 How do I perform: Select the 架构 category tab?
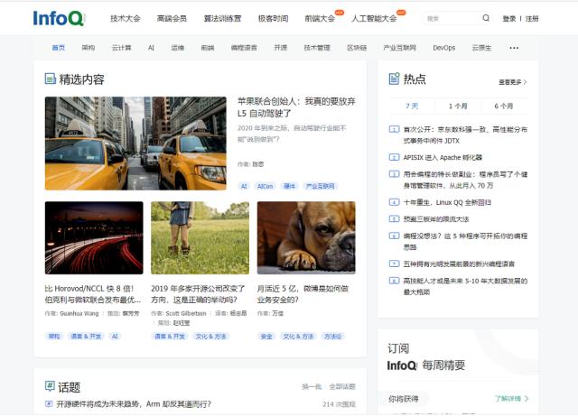[89, 48]
